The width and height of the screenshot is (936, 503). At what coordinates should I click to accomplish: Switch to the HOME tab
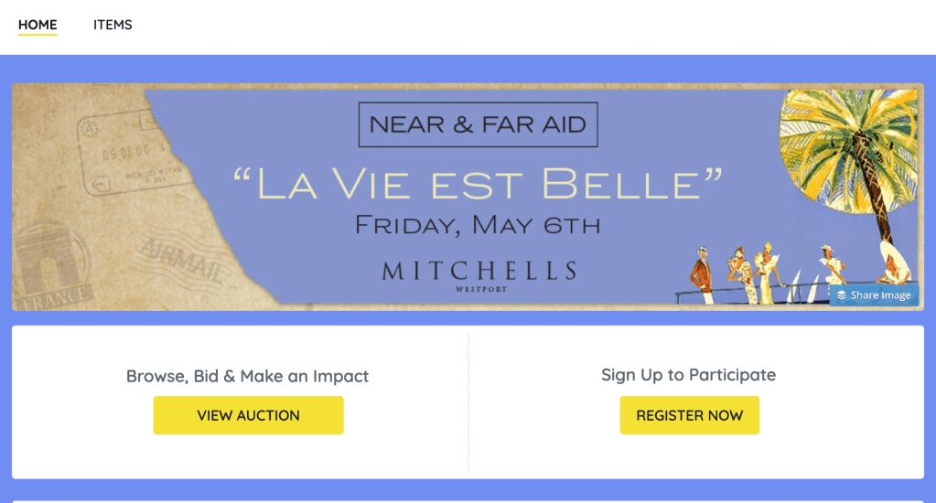point(38,26)
